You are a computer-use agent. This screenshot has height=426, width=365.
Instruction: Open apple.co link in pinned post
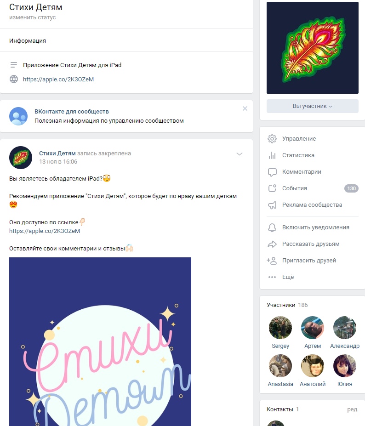pyautogui.click(x=45, y=231)
